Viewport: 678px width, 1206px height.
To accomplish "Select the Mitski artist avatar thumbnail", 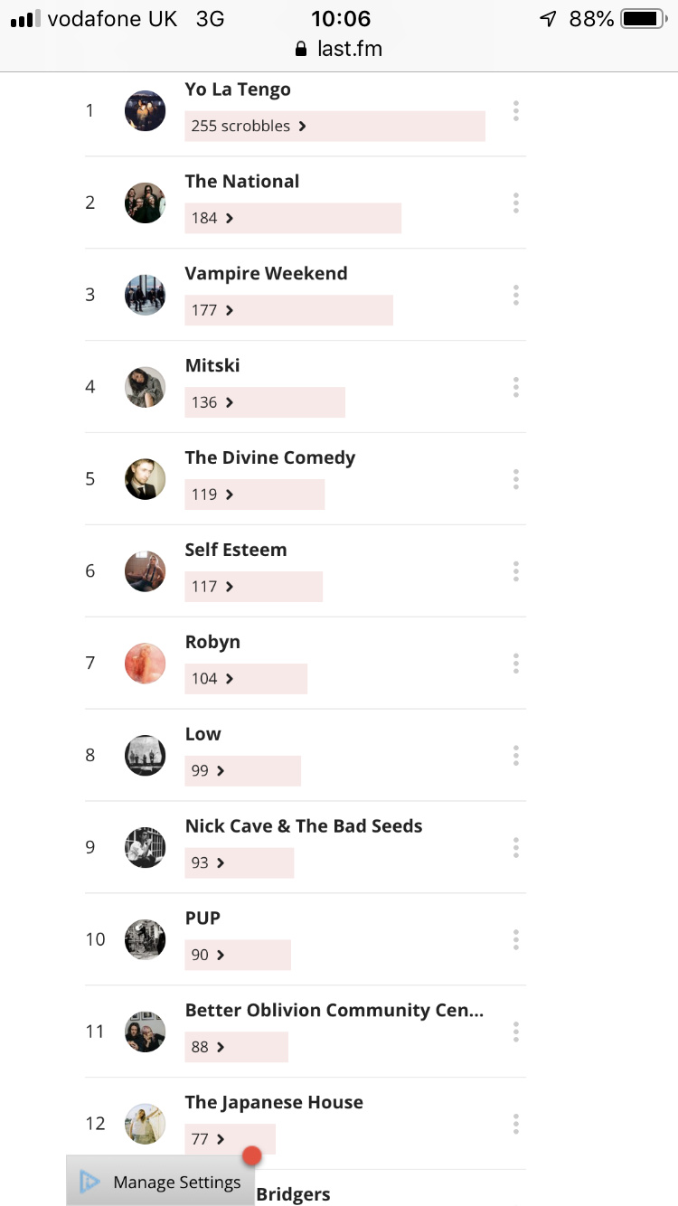I will (x=145, y=387).
